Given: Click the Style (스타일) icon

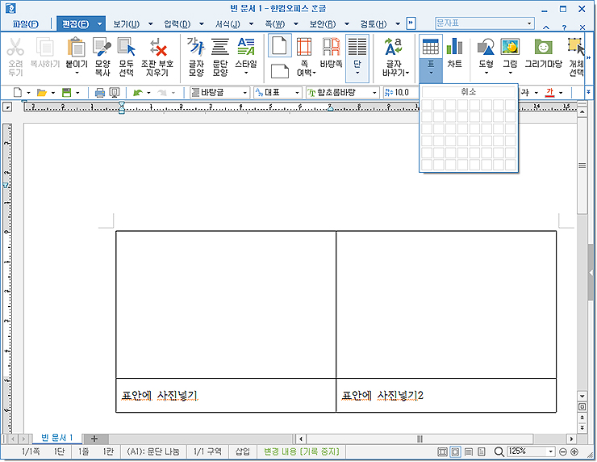Looking at the screenshot, I should tap(246, 48).
